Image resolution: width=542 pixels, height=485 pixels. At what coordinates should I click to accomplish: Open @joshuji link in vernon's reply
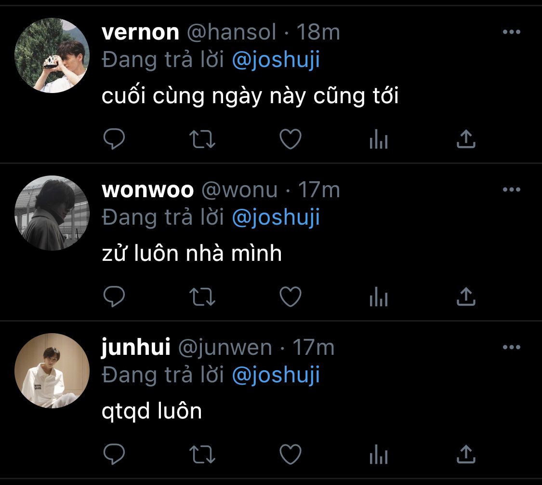click(276, 60)
